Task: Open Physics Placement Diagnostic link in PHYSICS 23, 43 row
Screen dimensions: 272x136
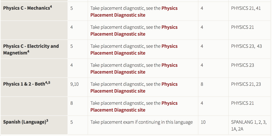Action: (x=118, y=53)
